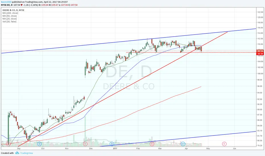
Task: Click the earnings marker just before Dec
Action: pyautogui.click(x=85, y=144)
